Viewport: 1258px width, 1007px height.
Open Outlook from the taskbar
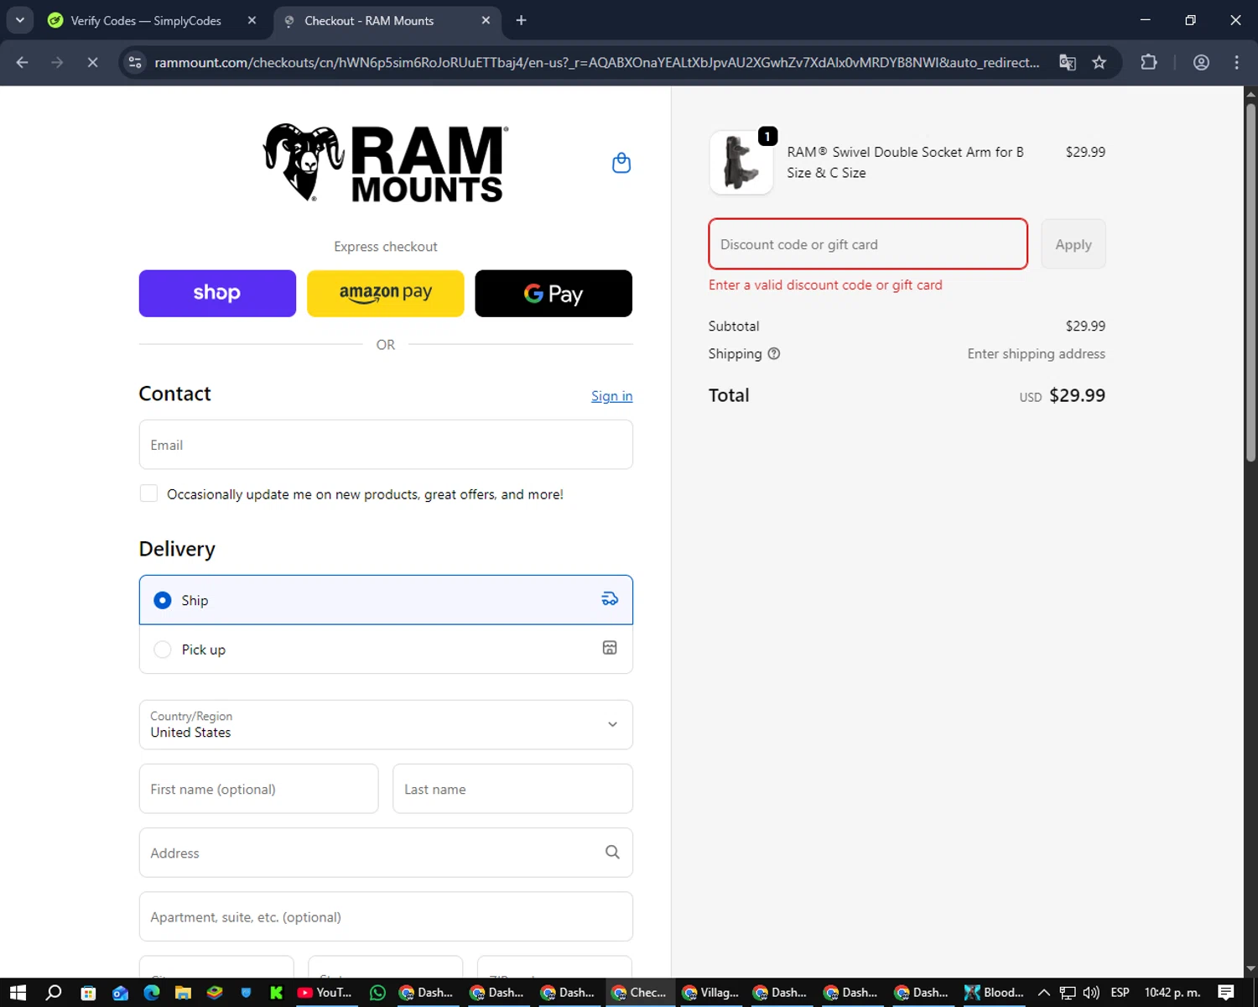pos(120,993)
